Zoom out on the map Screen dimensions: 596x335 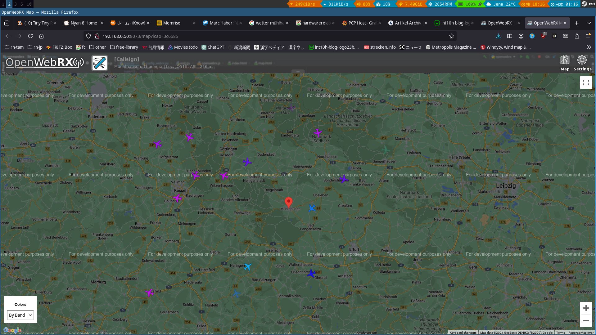(x=586, y=321)
